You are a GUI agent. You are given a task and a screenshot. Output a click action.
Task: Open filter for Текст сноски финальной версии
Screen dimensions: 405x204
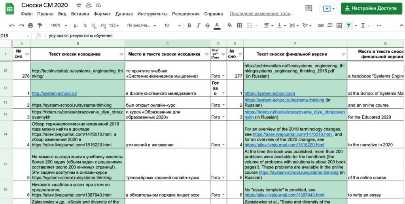click(344, 54)
